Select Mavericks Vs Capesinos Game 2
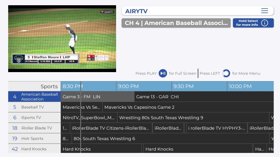This screenshot has width=280, height=157. (188, 107)
